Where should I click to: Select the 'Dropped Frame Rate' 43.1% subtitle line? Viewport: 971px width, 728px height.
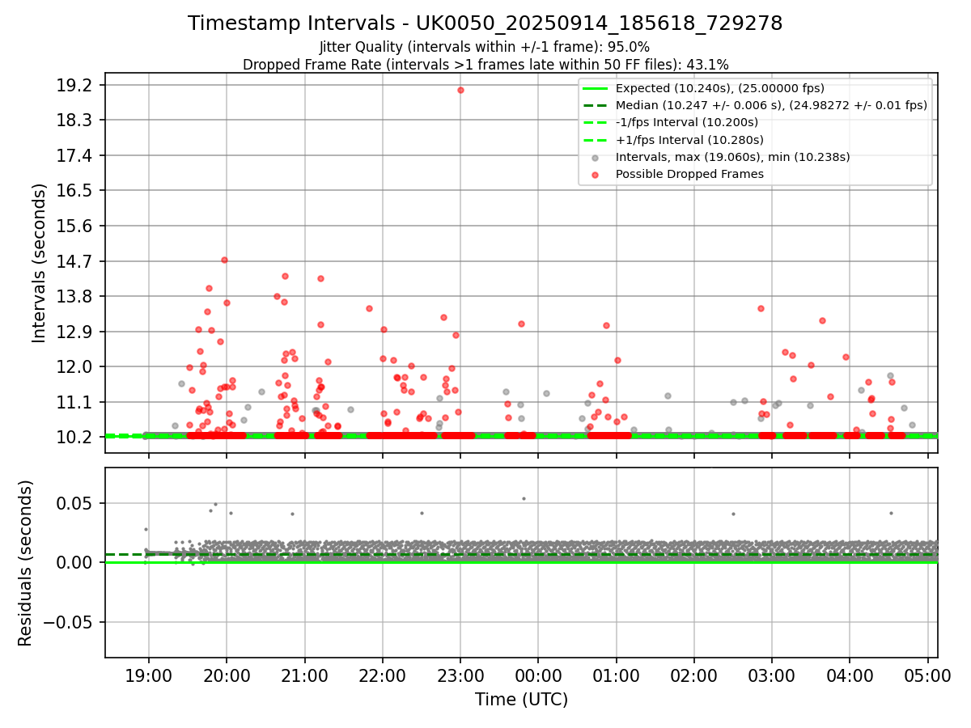[x=485, y=65]
